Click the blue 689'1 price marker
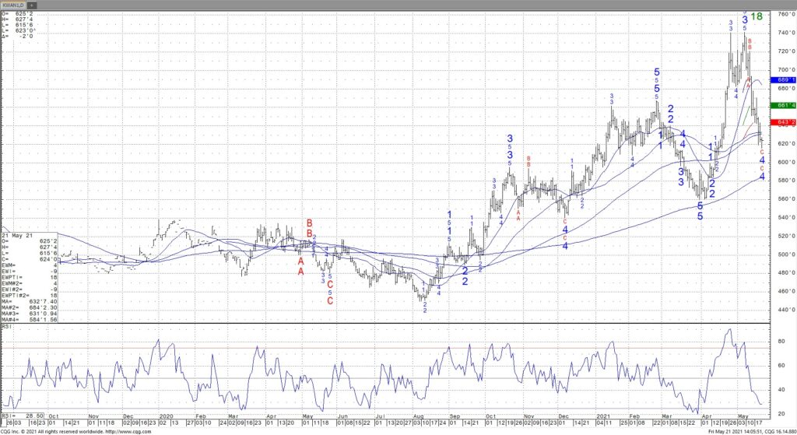 785,80
